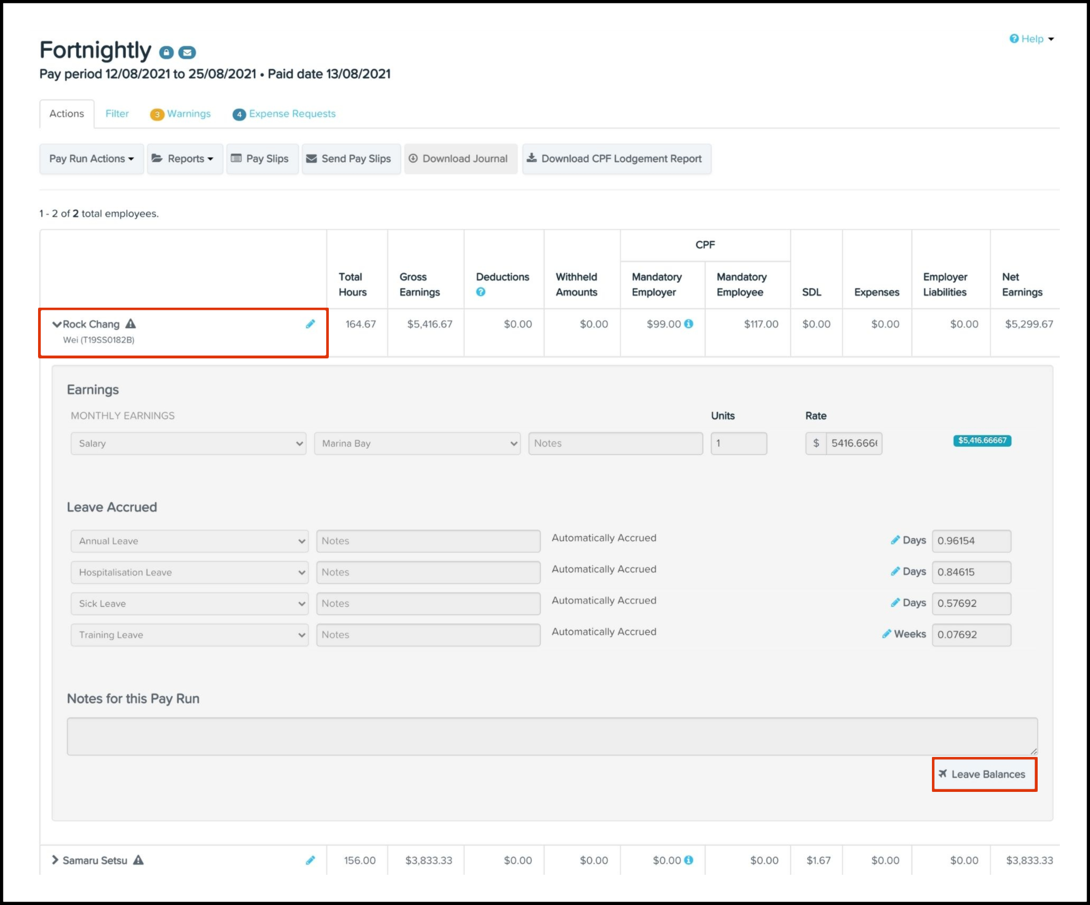Click the Training Leave Notes field
This screenshot has height=905, width=1090.
pos(428,635)
